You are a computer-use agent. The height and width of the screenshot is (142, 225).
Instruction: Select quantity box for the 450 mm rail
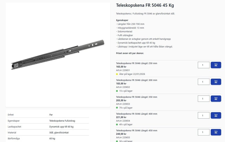pyautogui.click(x=203, y=132)
